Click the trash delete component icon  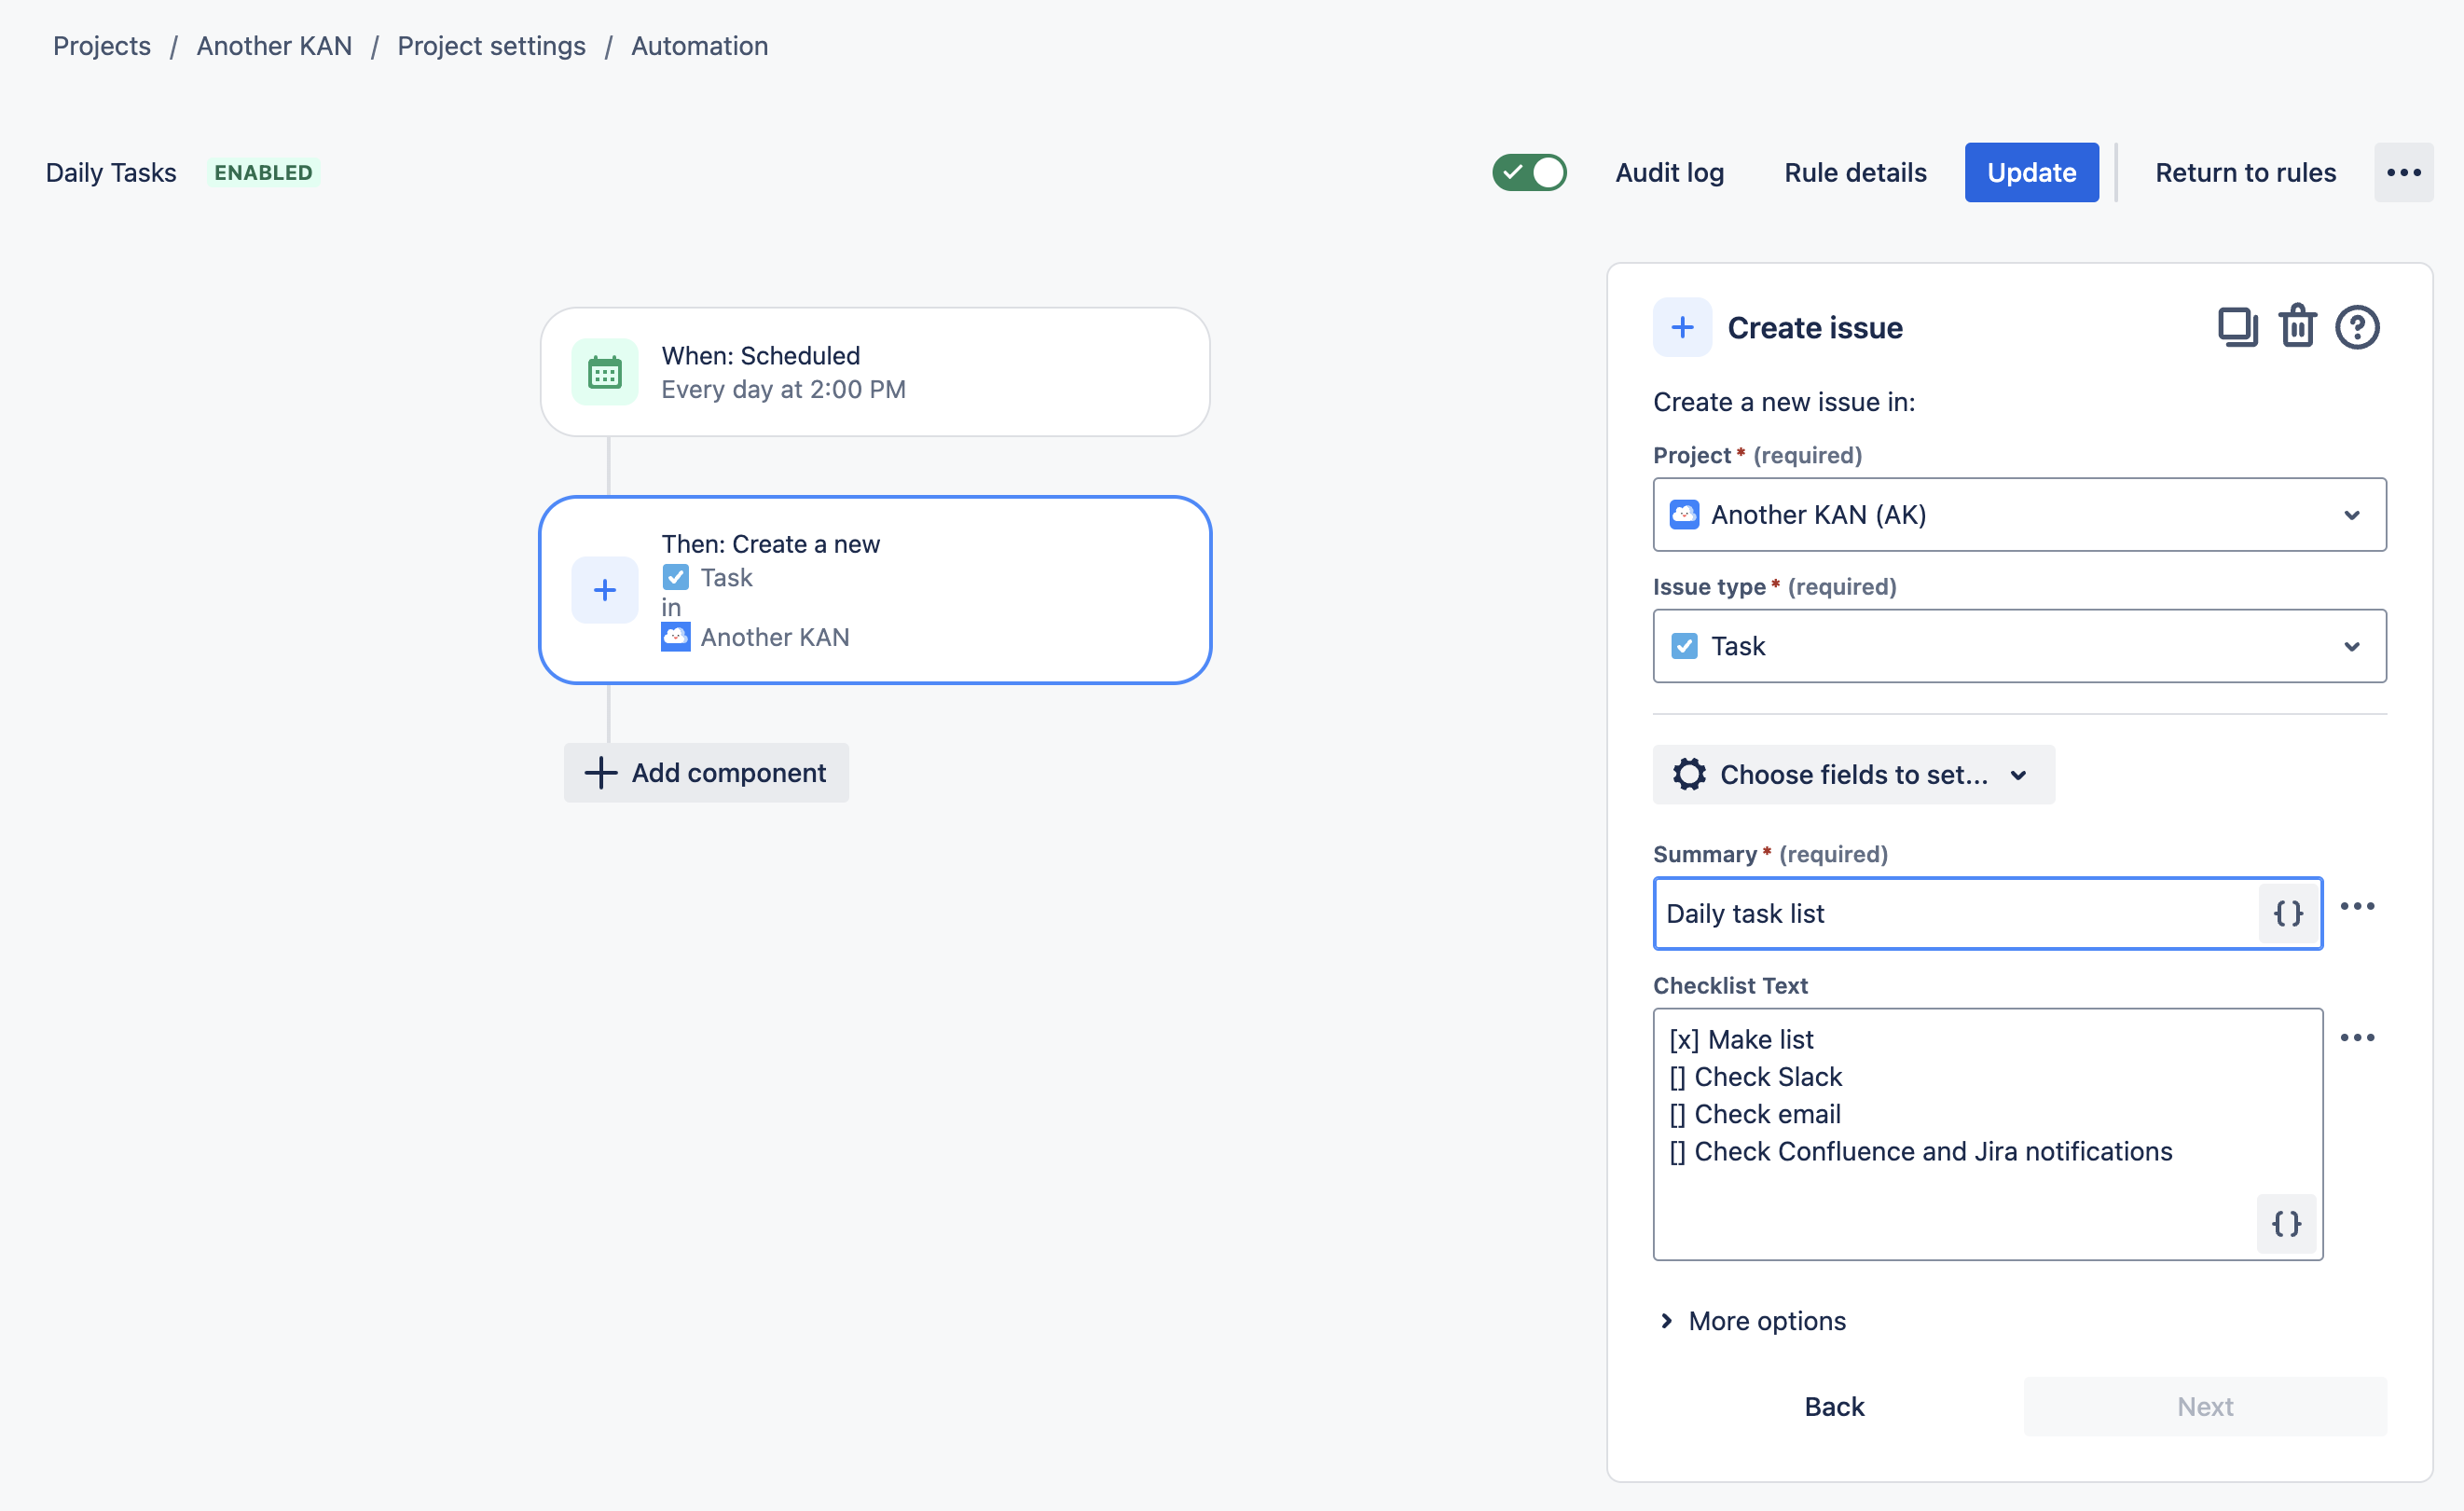(2297, 327)
